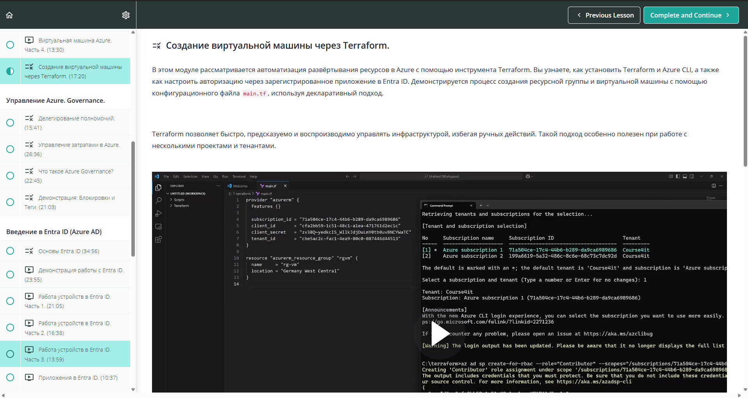Open Terminal menu in VS Code screenshot
This screenshot has height=398, width=748.
[x=239, y=176]
